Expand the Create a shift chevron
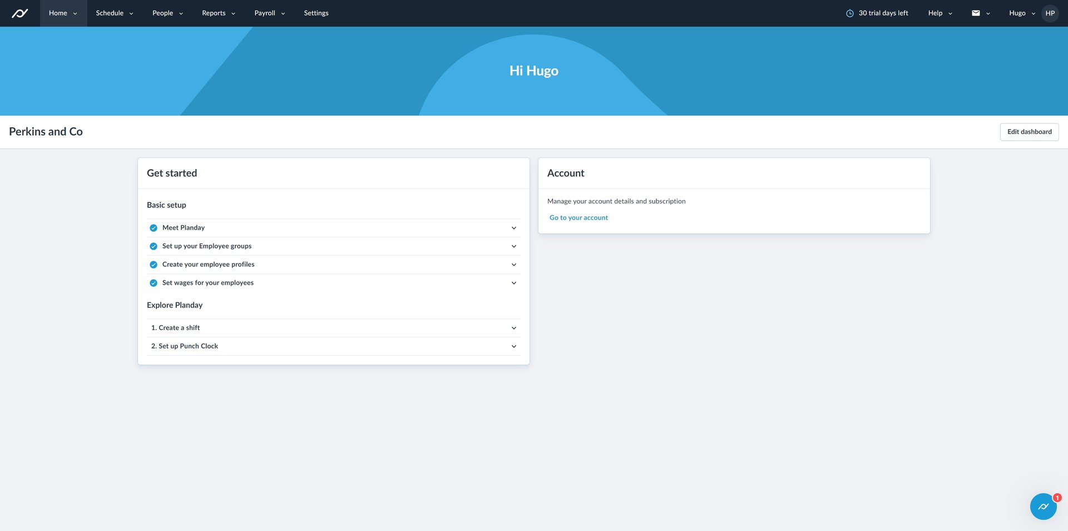 pos(514,328)
